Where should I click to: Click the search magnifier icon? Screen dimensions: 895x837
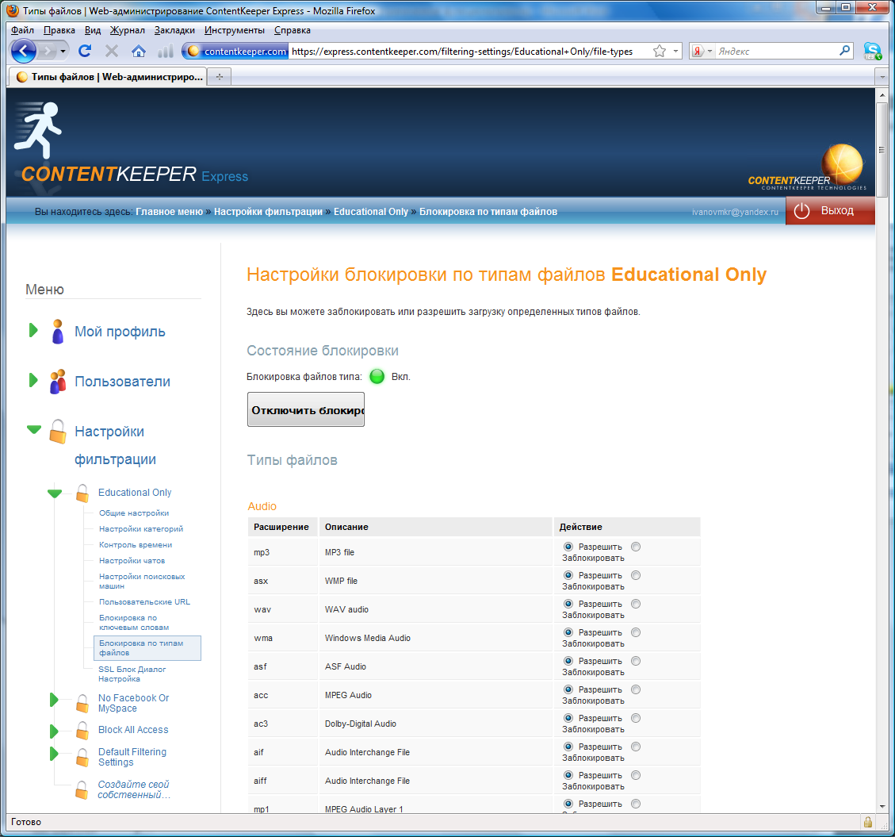(845, 51)
